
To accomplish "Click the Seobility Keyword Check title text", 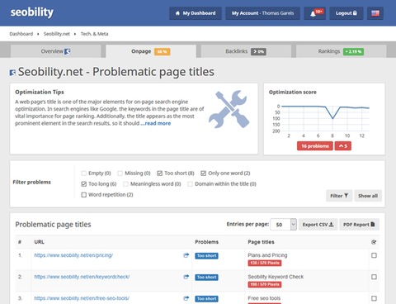I will [276, 277].
